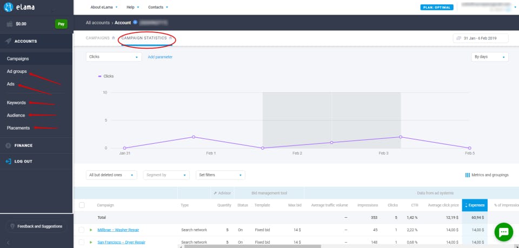
Task: Open Ad groups in the sidebar
Action: [x=17, y=71]
